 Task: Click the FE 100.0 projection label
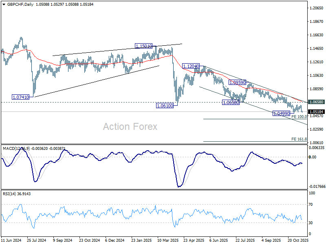pos(299,117)
